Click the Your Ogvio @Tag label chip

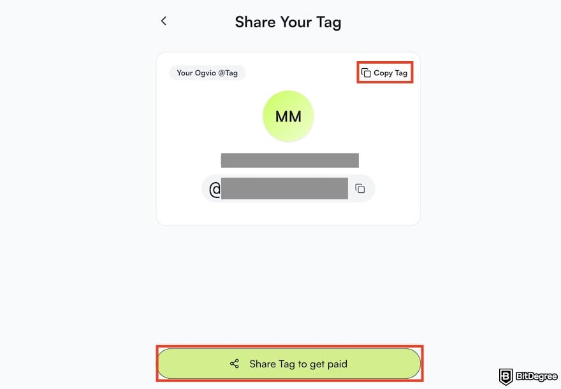point(207,73)
